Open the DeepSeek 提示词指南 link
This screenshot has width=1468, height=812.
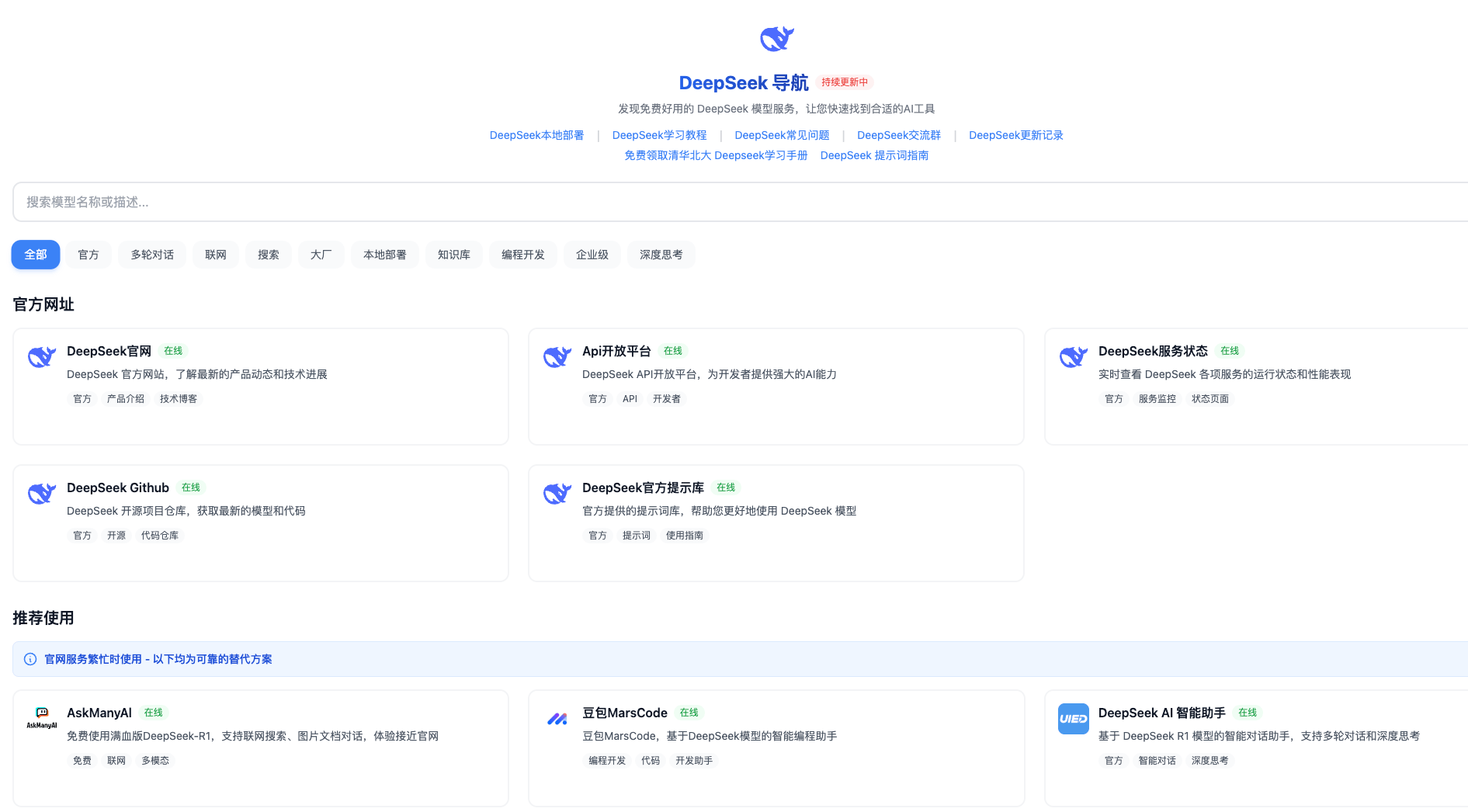tap(874, 155)
